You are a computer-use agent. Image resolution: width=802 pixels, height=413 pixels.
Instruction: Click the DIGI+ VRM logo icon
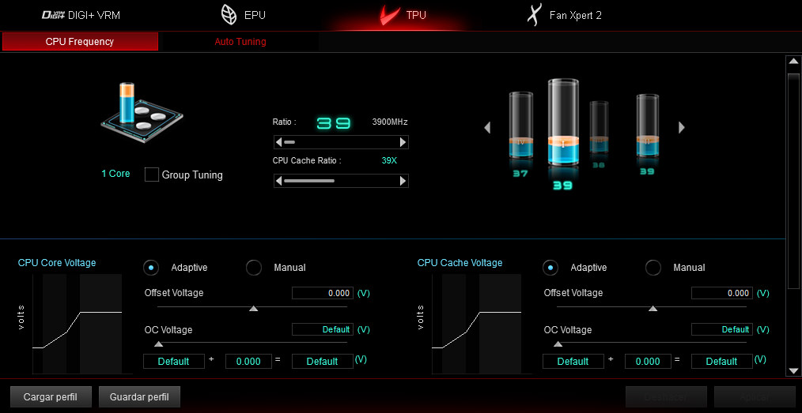click(x=53, y=15)
